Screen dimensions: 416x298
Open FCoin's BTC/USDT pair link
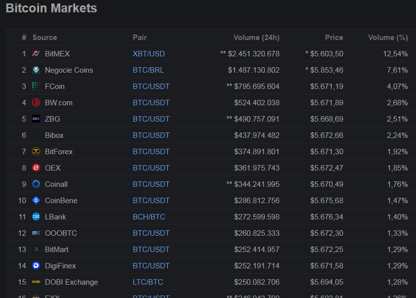pyautogui.click(x=151, y=86)
